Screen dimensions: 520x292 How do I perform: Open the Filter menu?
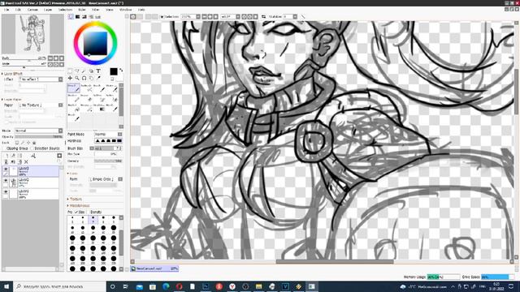coord(96,10)
